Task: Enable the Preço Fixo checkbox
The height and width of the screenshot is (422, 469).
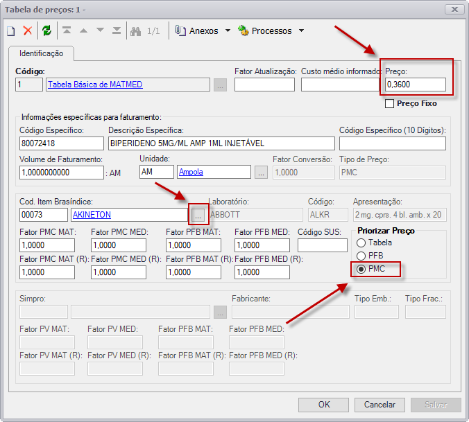Action: click(389, 104)
